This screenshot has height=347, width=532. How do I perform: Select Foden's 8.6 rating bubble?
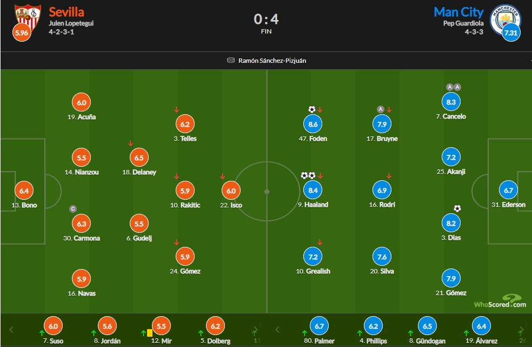pyautogui.click(x=313, y=124)
